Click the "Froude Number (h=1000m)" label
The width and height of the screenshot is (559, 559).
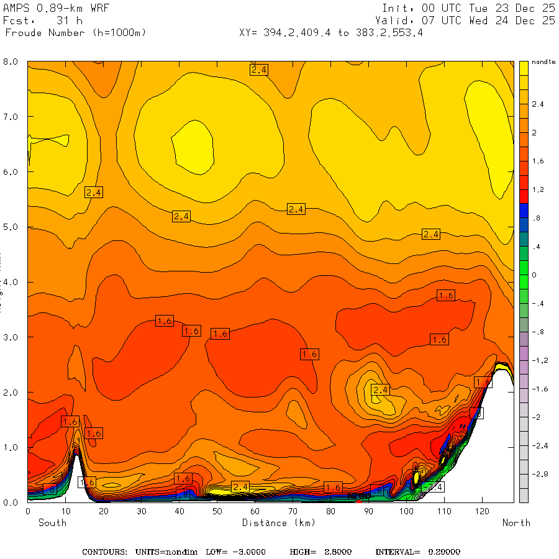pyautogui.click(x=76, y=33)
